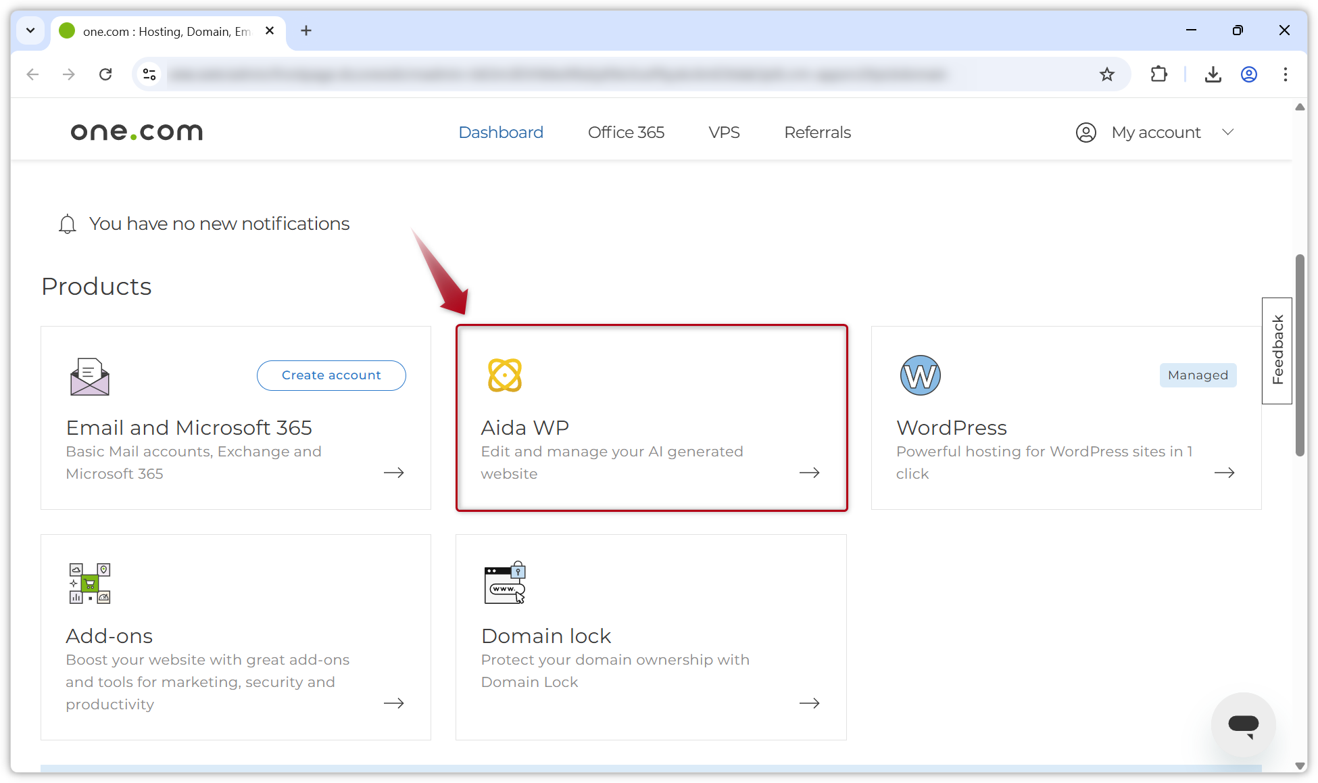Select the VPS navigation item

(x=724, y=133)
